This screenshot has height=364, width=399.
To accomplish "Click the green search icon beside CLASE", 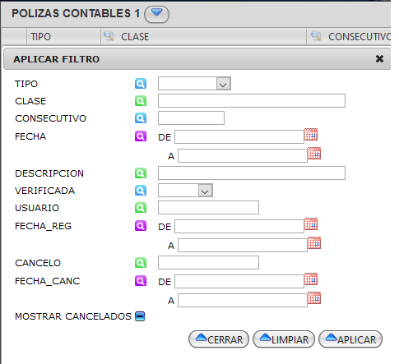I will pyautogui.click(x=141, y=101).
